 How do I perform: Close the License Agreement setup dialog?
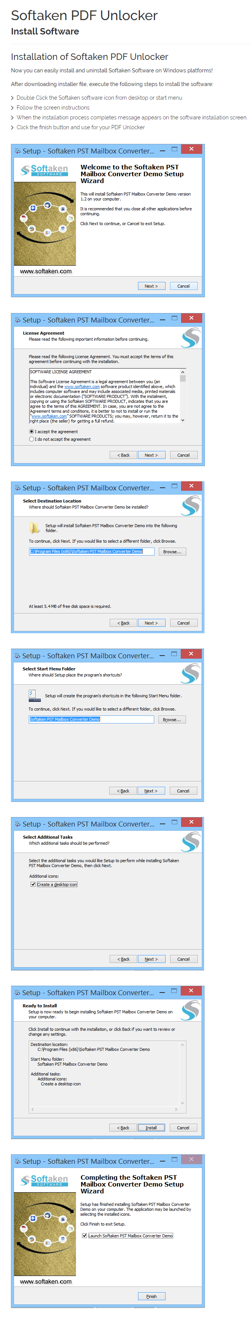(x=191, y=318)
